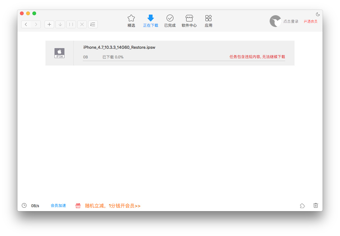Toggle night mode with the moon icon
Screen dimensions: 340x236
318,14
